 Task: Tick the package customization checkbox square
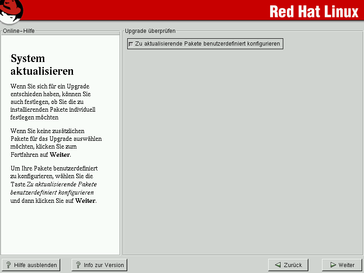131,44
